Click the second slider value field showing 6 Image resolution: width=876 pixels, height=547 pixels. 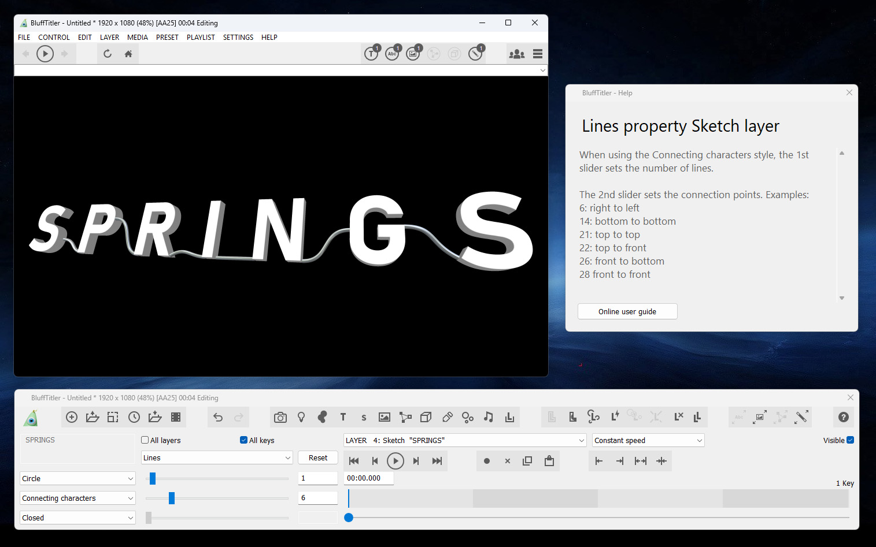pos(318,498)
